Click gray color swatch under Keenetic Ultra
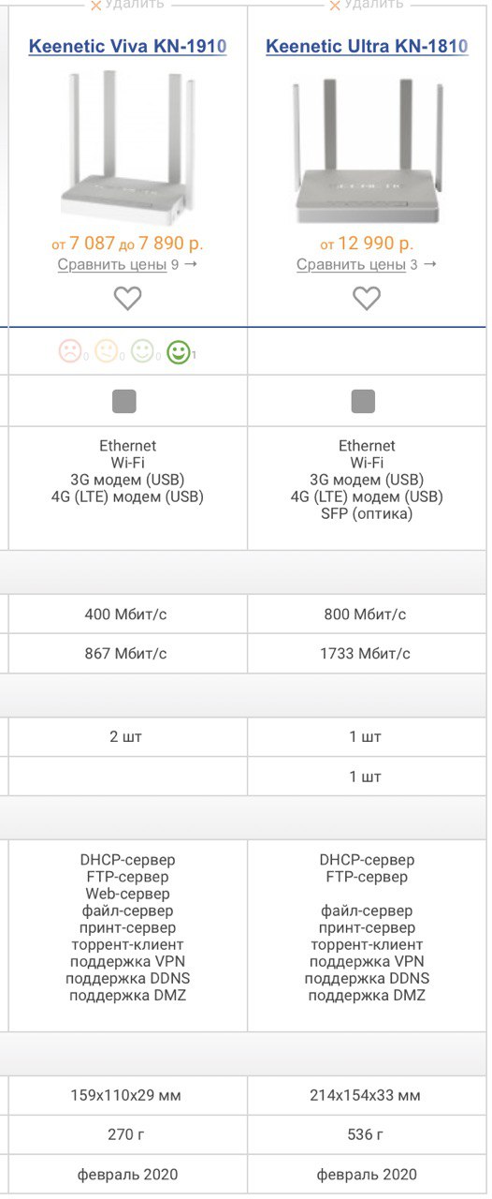The height and width of the screenshot is (1199, 492). [x=363, y=402]
